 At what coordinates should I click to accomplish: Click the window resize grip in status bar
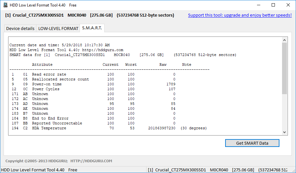(x=294, y=171)
